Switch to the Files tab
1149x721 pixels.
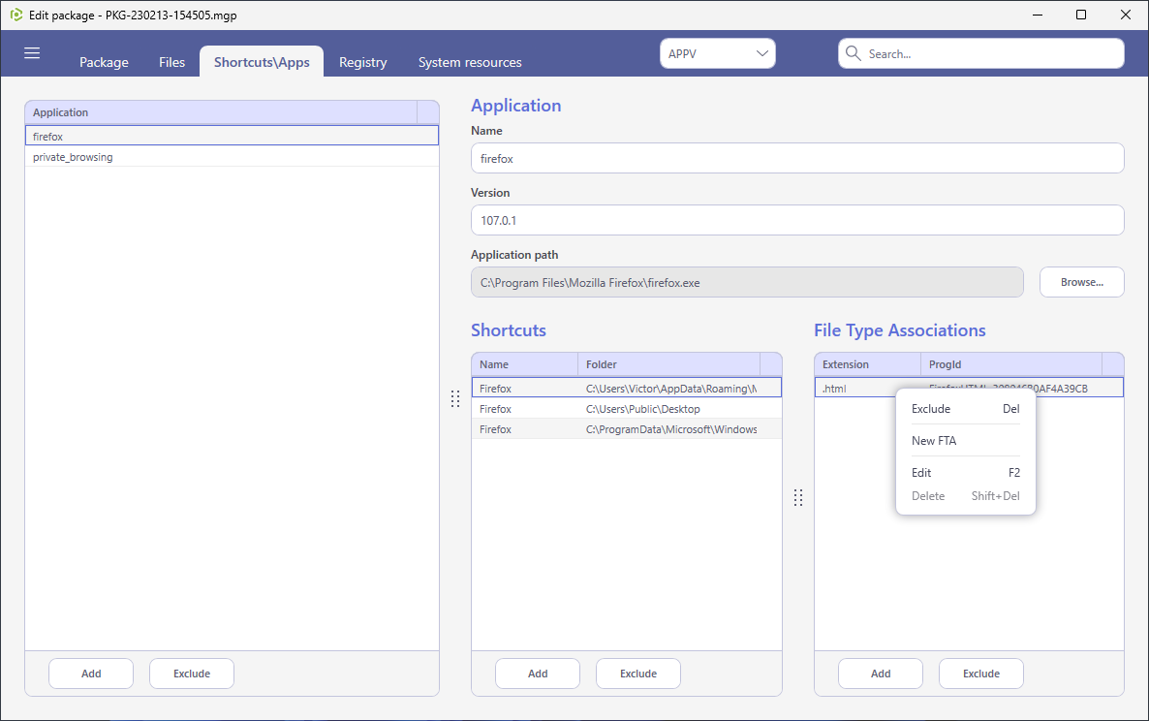coord(172,62)
